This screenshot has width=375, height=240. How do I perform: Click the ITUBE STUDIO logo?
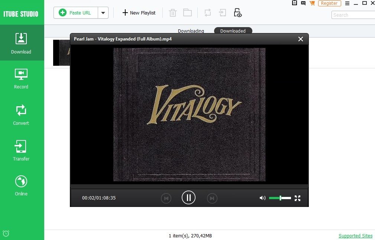[x=21, y=14]
